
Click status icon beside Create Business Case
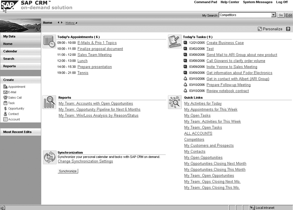pos(185,43)
